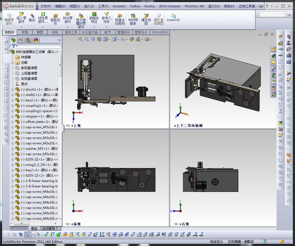295x246 pixels.
Task: Click the zoom to fit magnifier icon
Action: 80,39
